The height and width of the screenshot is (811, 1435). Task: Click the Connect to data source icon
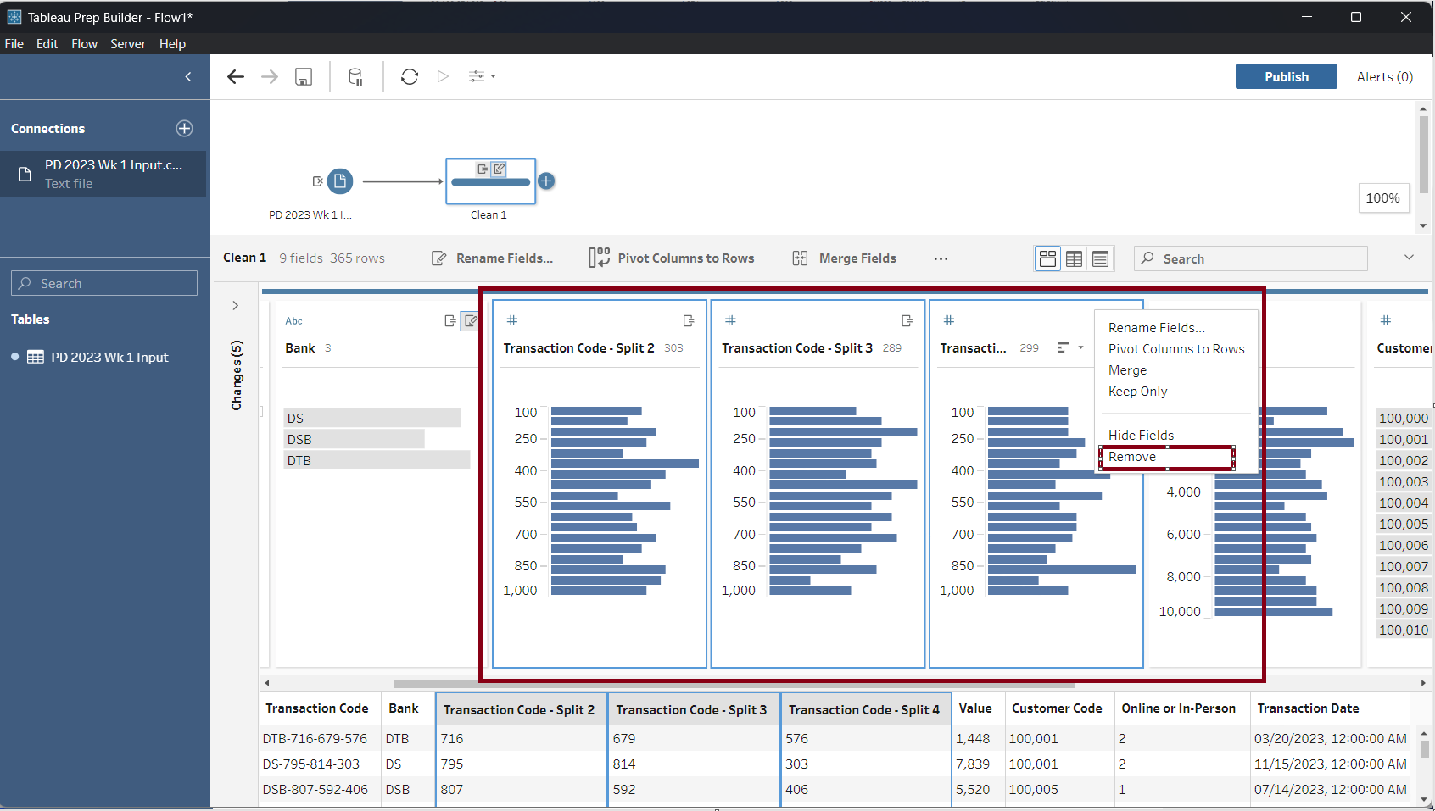tap(355, 77)
